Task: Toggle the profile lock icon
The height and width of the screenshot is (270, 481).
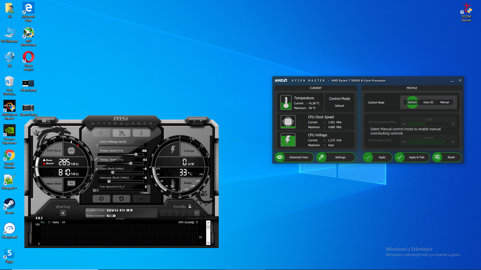Action: [x=190, y=206]
